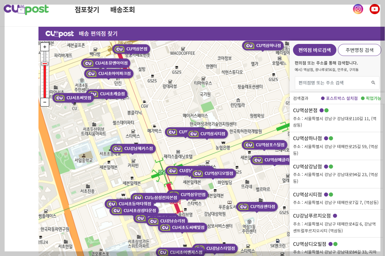This screenshot has height=256, width=385.
Task: Open the 배송조회 menu
Action: click(x=122, y=10)
